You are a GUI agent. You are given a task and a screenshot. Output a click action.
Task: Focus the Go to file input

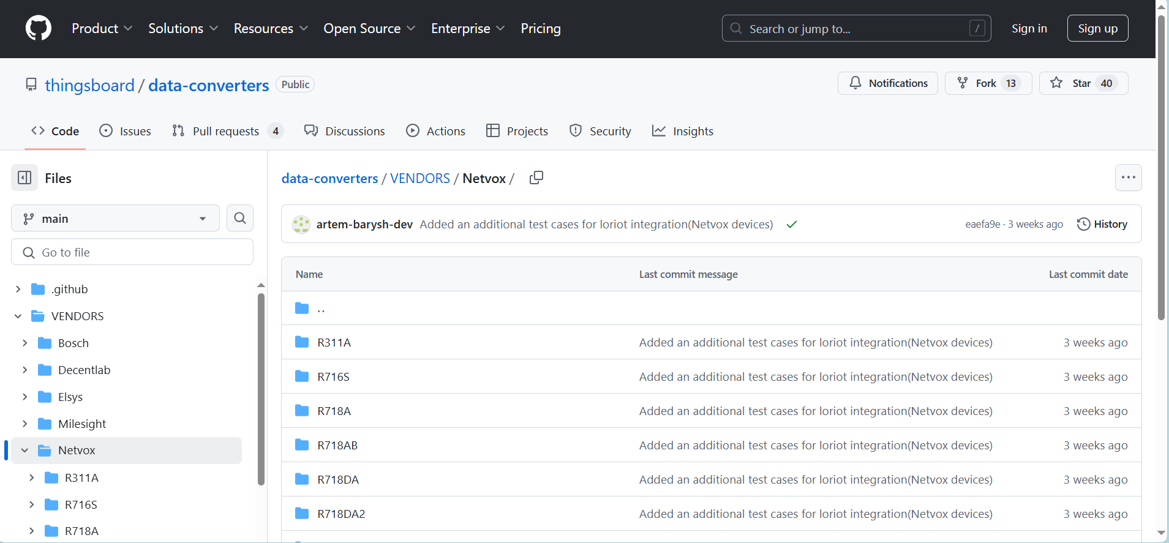132,252
